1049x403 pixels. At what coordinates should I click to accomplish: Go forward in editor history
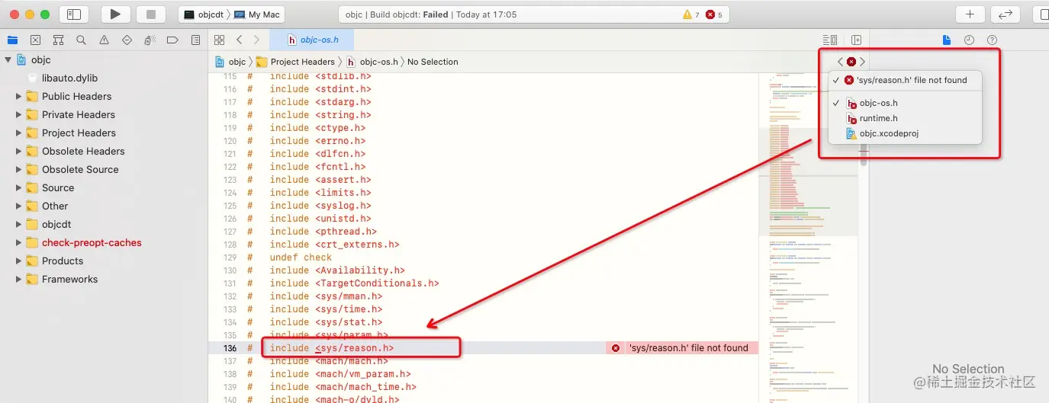[256, 40]
